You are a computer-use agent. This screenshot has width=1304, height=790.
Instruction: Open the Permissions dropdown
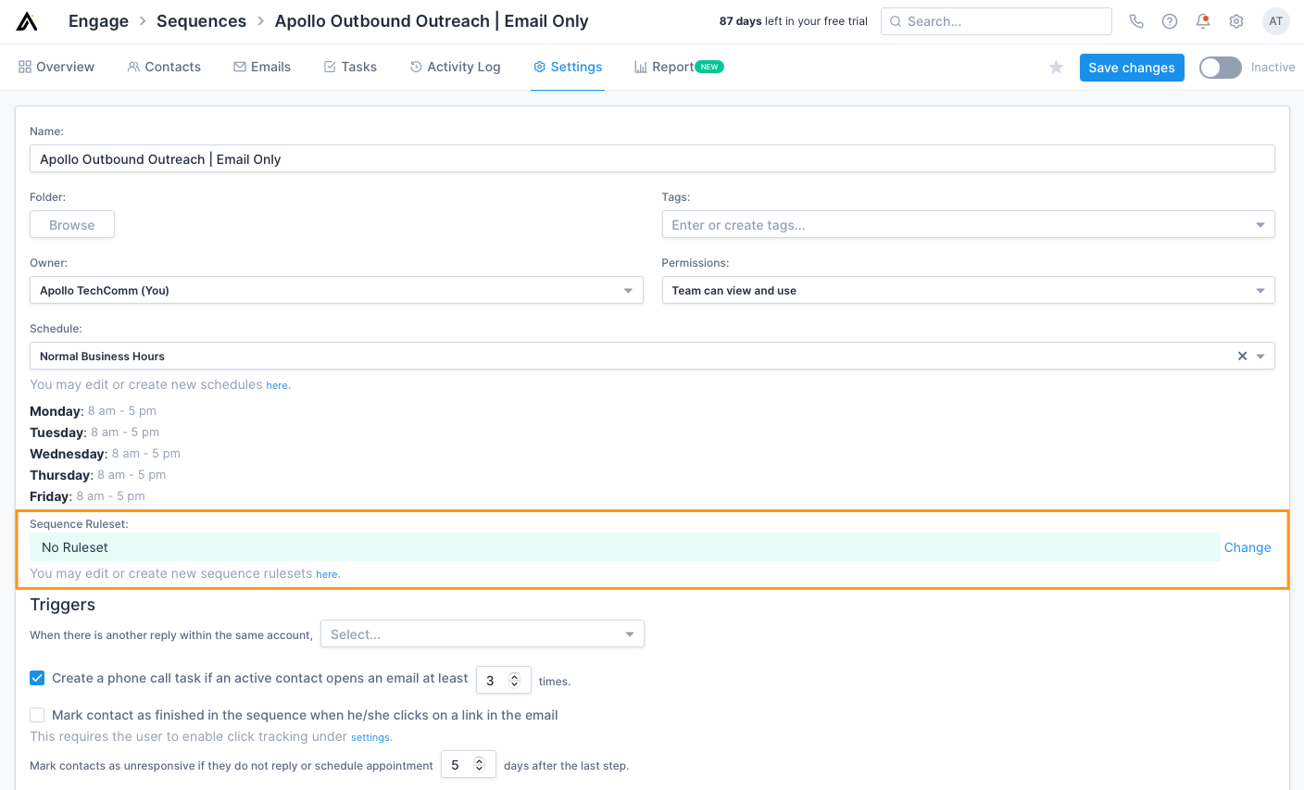(969, 290)
